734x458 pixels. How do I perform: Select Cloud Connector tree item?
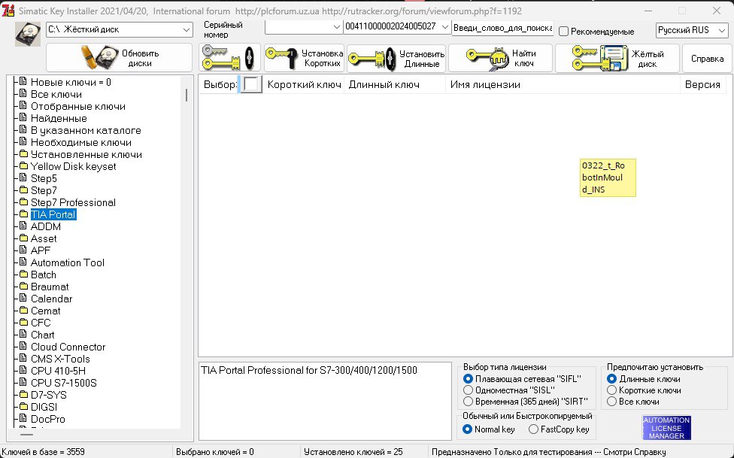pos(68,347)
